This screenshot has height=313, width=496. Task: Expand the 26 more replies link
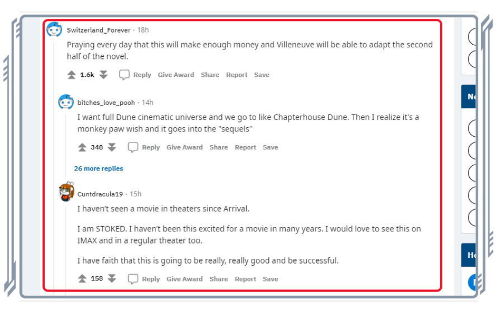click(x=99, y=169)
